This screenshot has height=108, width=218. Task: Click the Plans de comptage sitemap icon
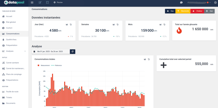3,74
